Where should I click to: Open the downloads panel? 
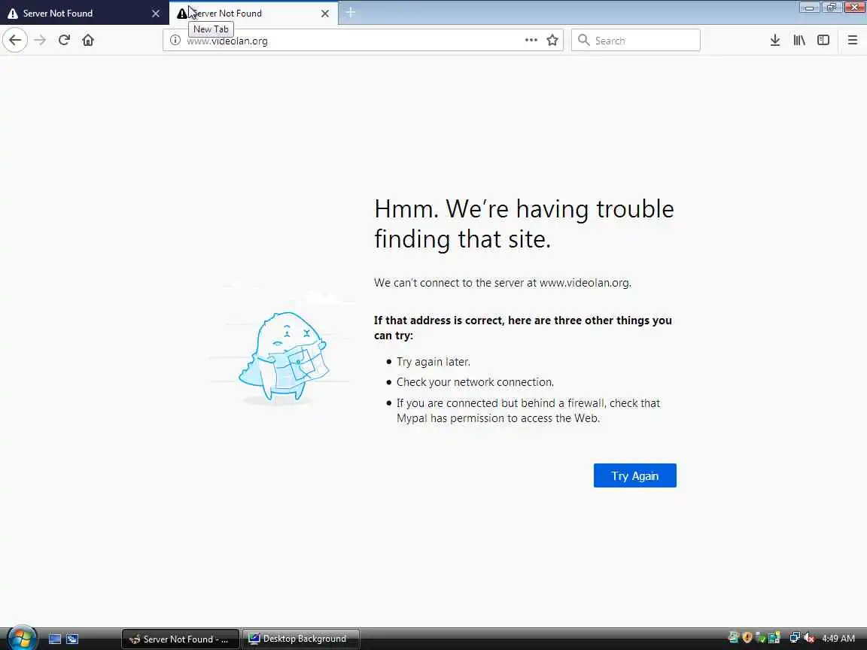click(x=775, y=40)
